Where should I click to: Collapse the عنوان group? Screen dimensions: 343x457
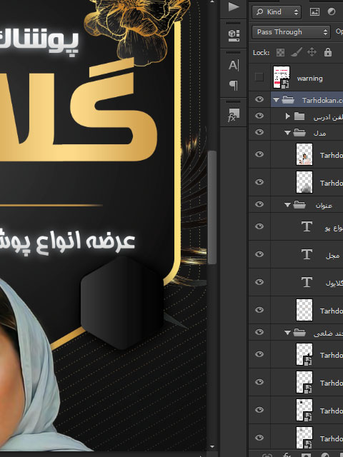(287, 205)
